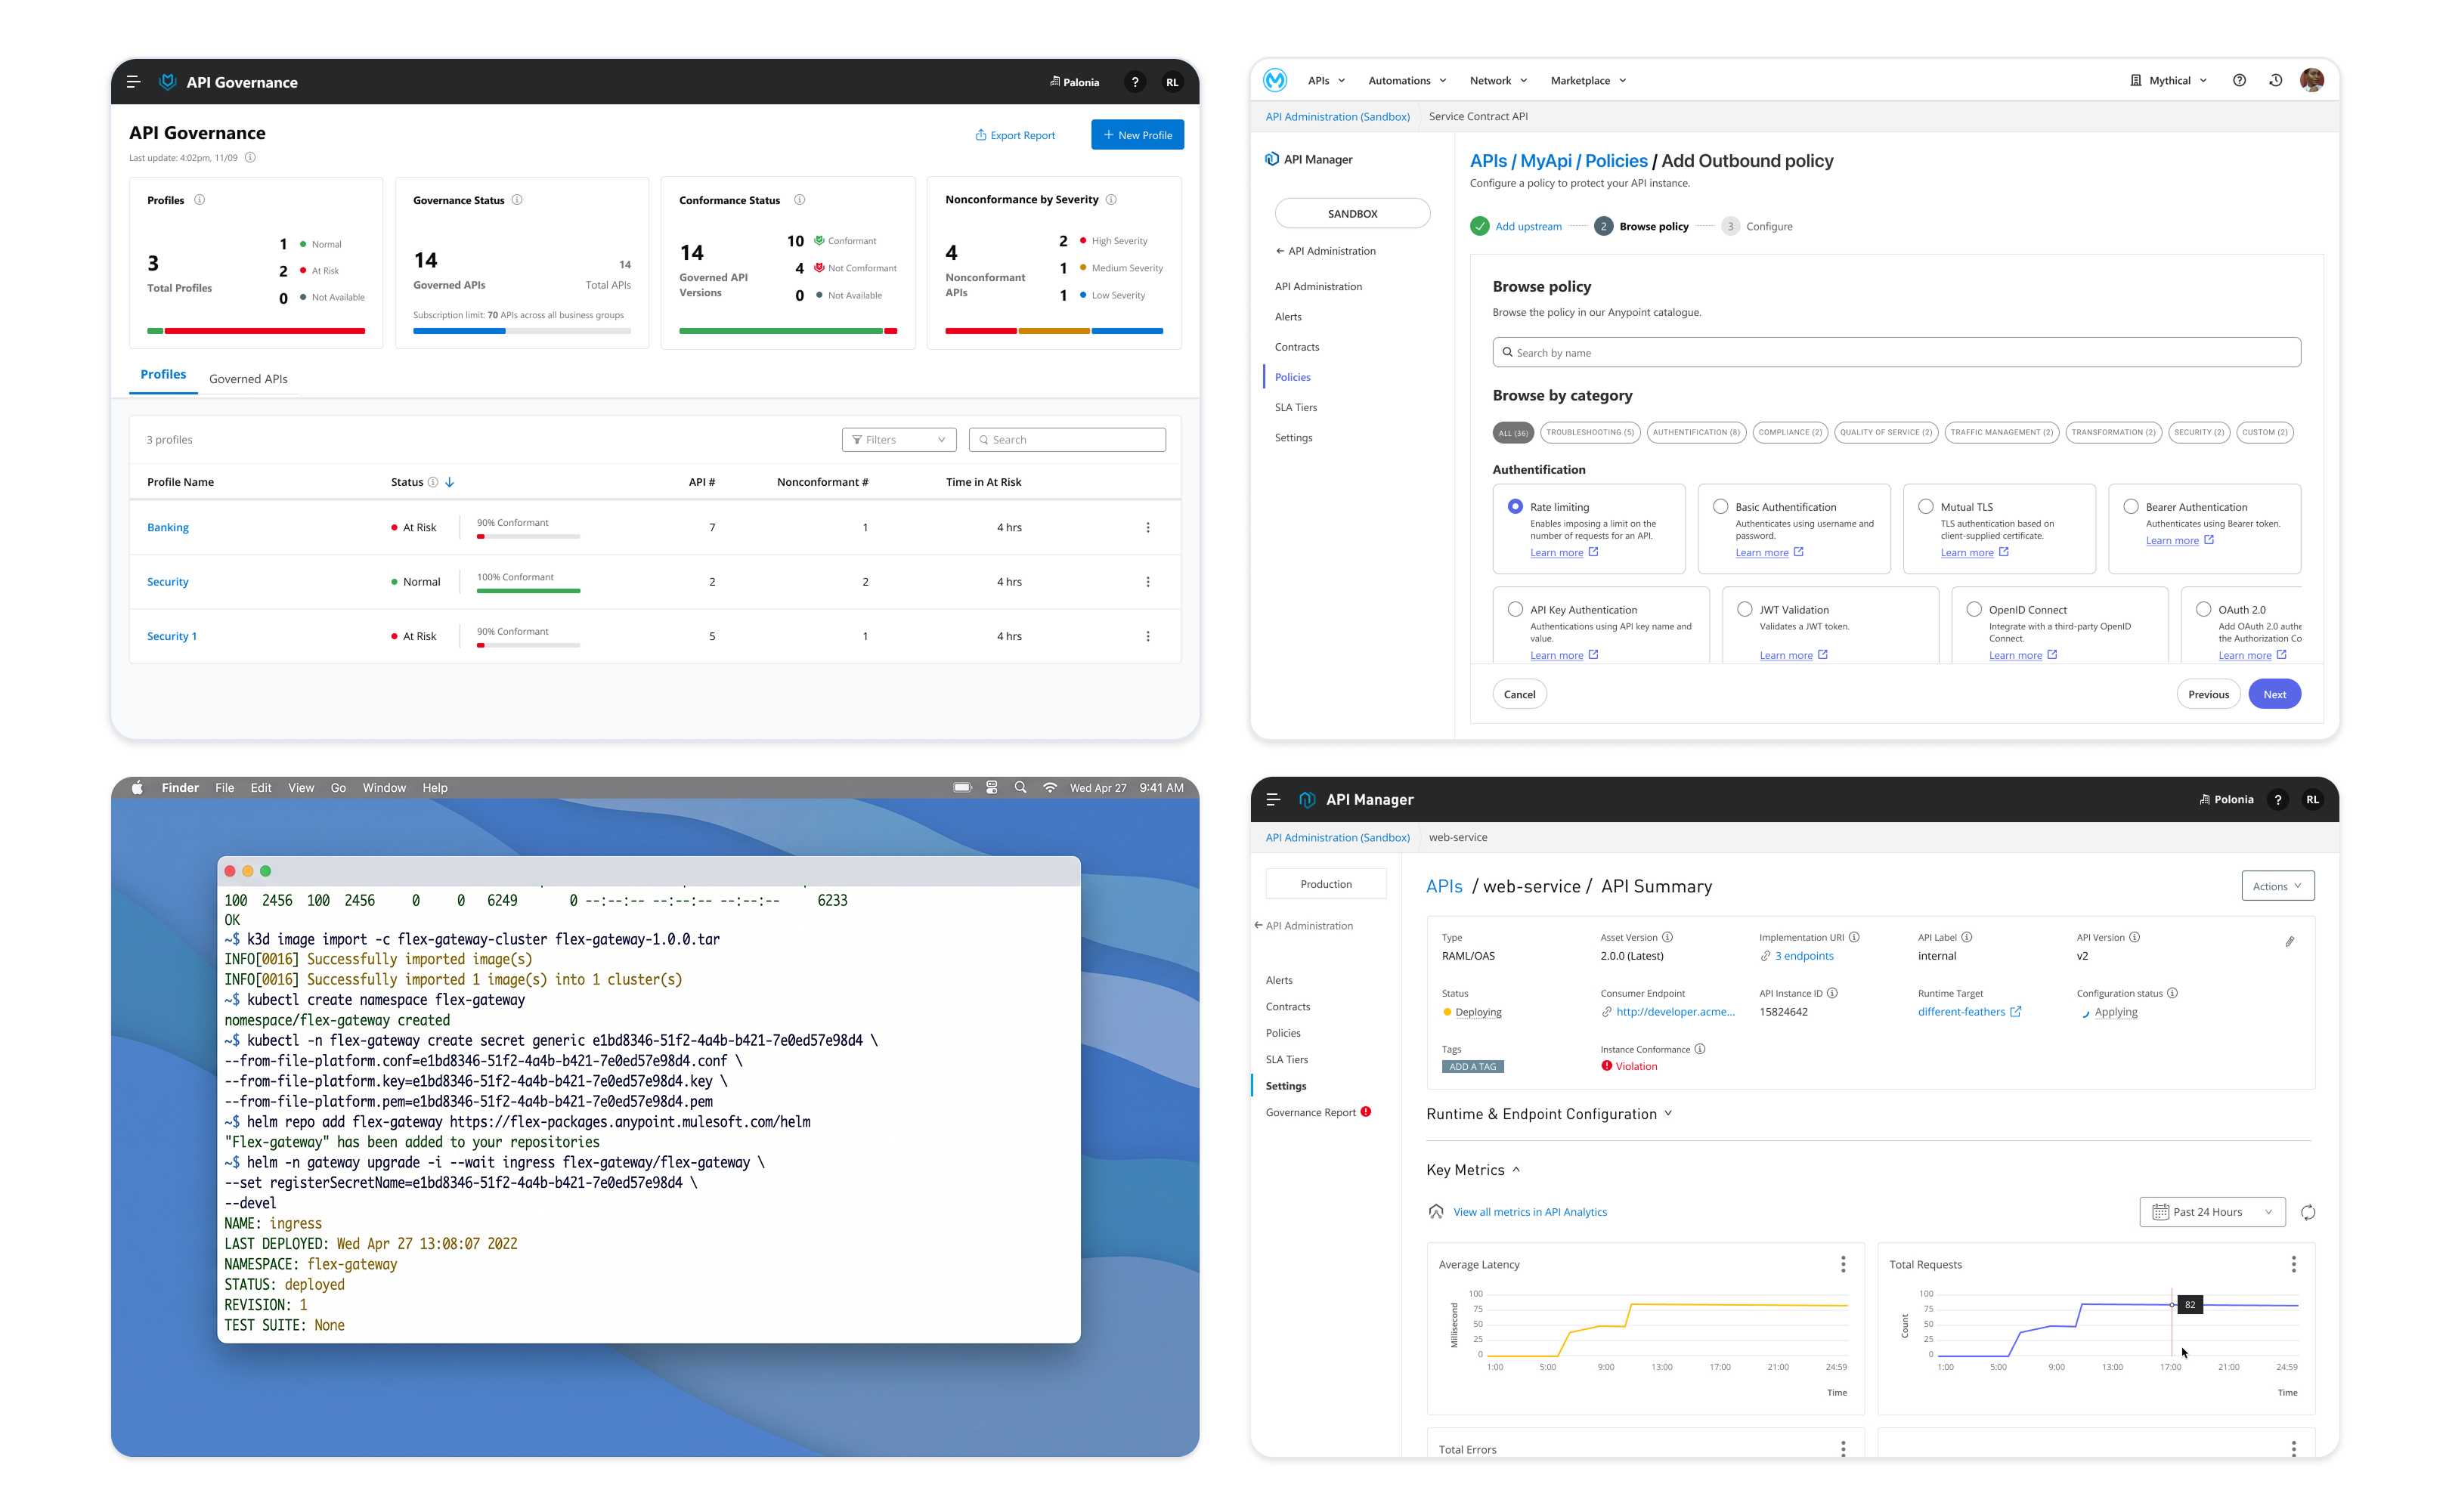Click Next button in Browse policy
The height and width of the screenshot is (1512, 2449).
(2274, 694)
